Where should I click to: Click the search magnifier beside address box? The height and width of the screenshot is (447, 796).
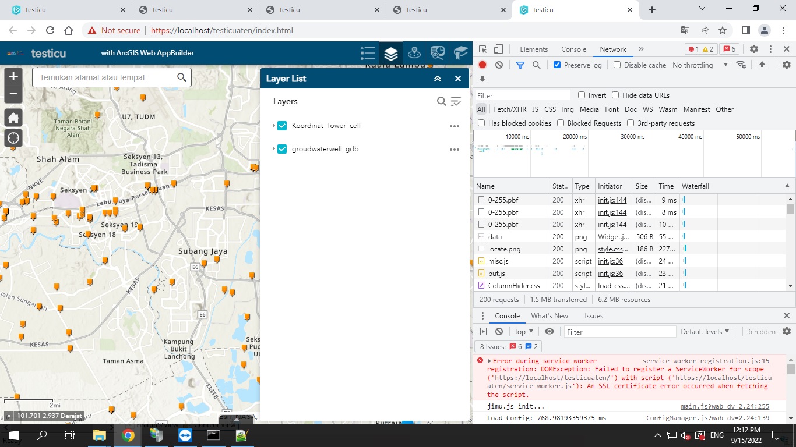pos(182,77)
